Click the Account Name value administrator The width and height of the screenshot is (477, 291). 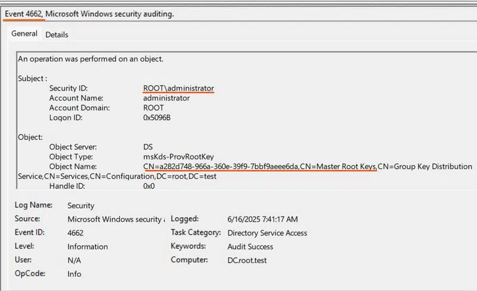click(166, 98)
